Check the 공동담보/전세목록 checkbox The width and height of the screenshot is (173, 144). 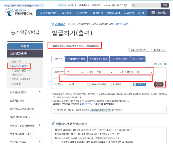(x=89, y=84)
